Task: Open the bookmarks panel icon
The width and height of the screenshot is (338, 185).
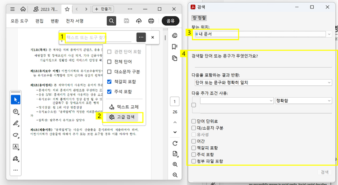Action: click(175, 47)
